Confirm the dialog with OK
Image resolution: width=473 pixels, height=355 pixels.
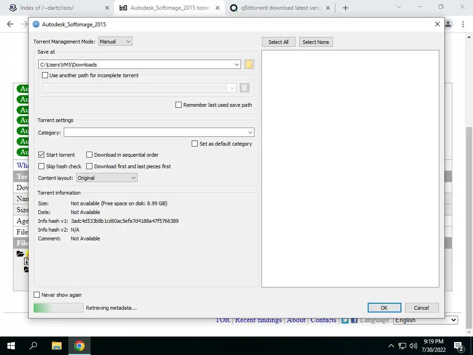pyautogui.click(x=384, y=307)
